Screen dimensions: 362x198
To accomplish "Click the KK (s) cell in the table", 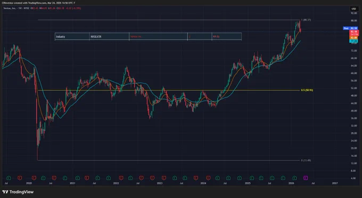I will pyautogui.click(x=226, y=37).
